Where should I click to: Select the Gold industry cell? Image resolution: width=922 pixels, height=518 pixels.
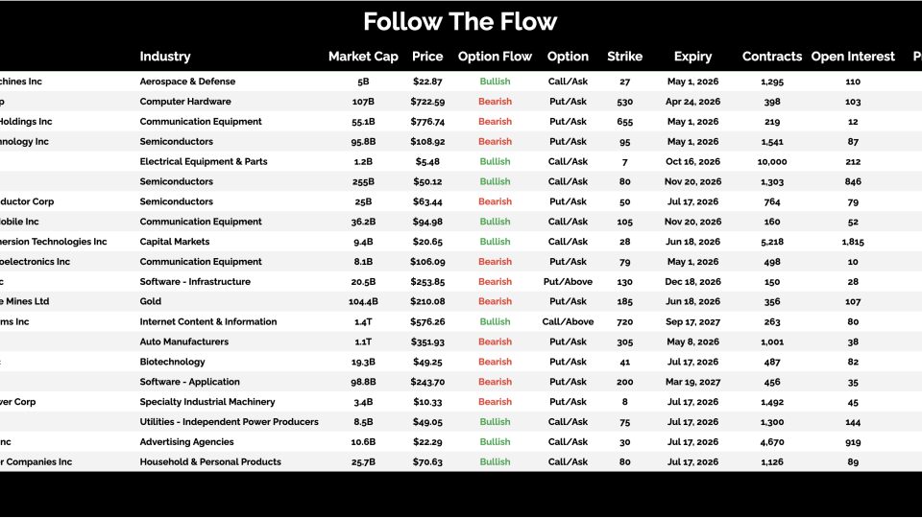pyautogui.click(x=151, y=302)
